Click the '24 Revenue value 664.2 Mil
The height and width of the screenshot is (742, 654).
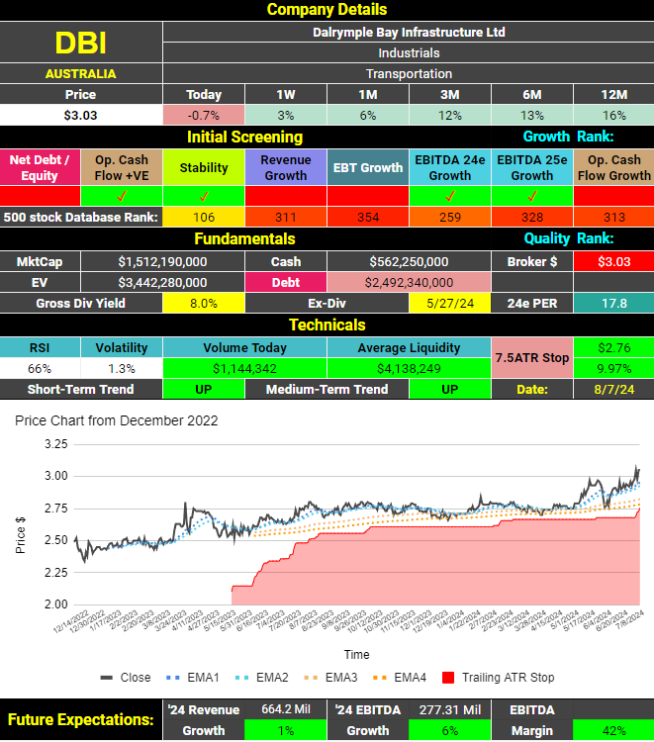[286, 709]
